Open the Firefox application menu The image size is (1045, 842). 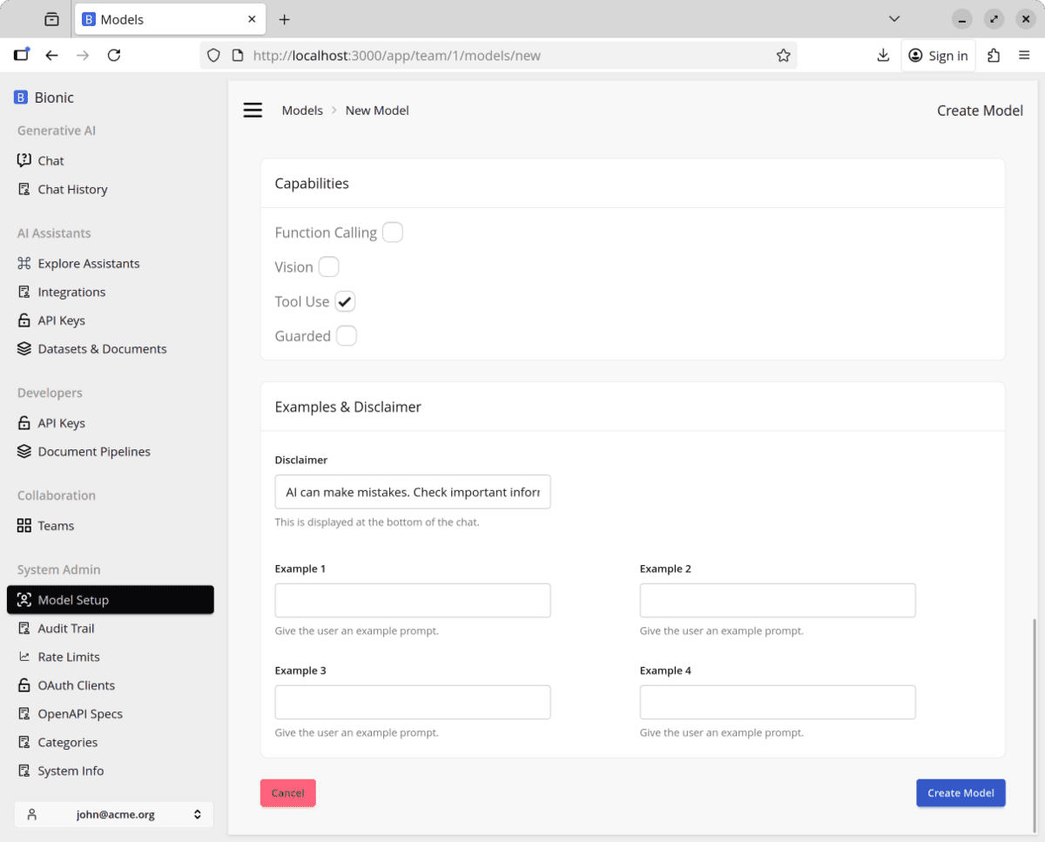(1024, 56)
